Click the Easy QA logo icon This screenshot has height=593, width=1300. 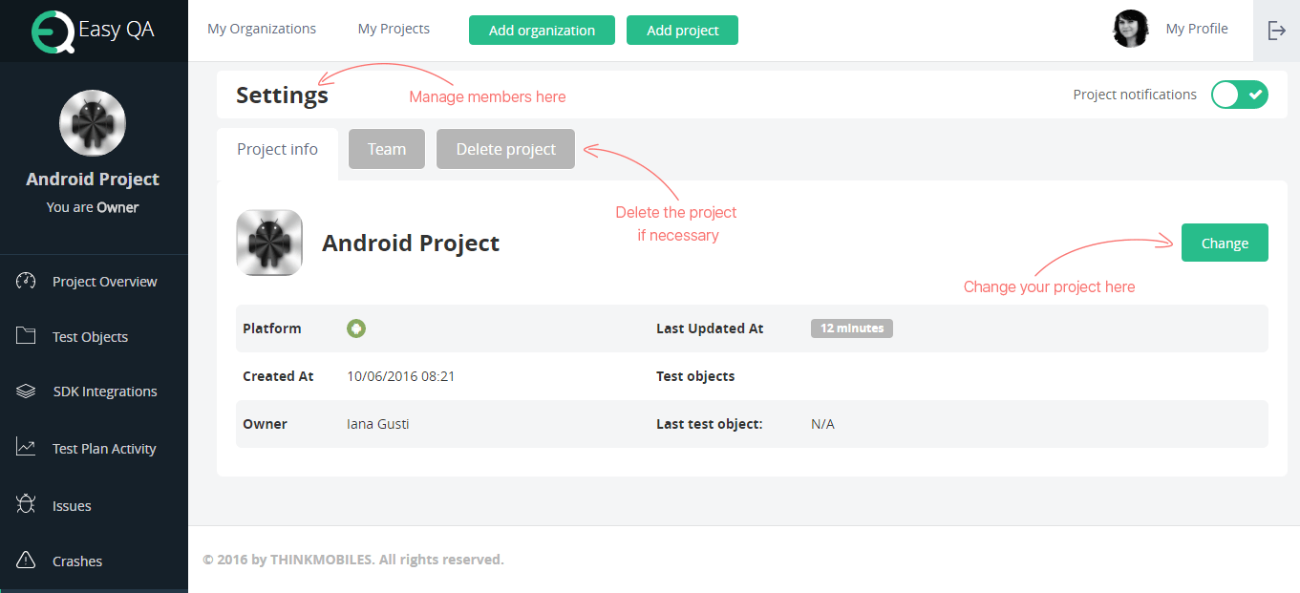point(52,31)
